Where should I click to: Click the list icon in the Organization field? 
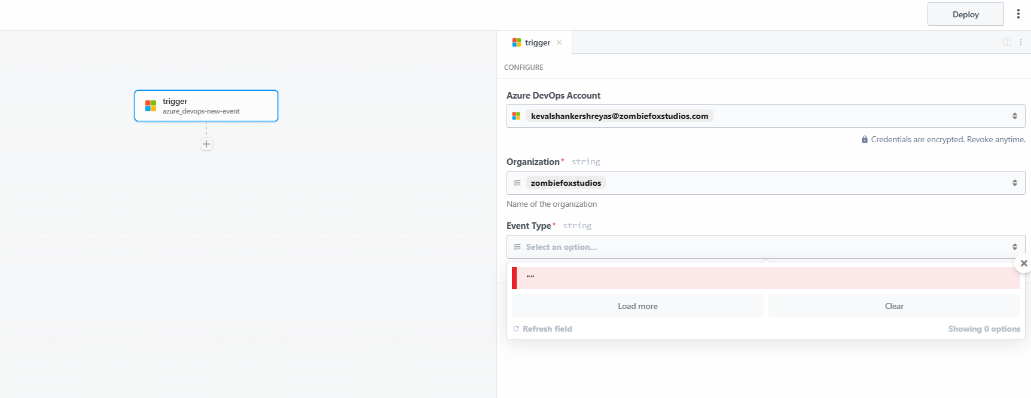click(x=517, y=183)
